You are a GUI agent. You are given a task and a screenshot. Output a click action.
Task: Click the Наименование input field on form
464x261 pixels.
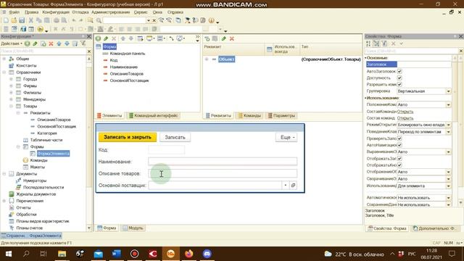(223, 162)
